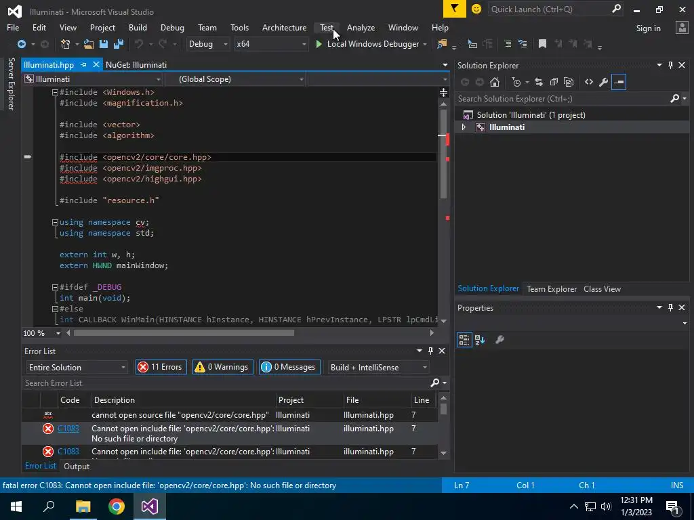
Task: Click the New Project toolbar icon
Action: [66, 44]
